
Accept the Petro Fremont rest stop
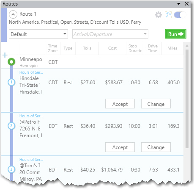tap(120, 147)
